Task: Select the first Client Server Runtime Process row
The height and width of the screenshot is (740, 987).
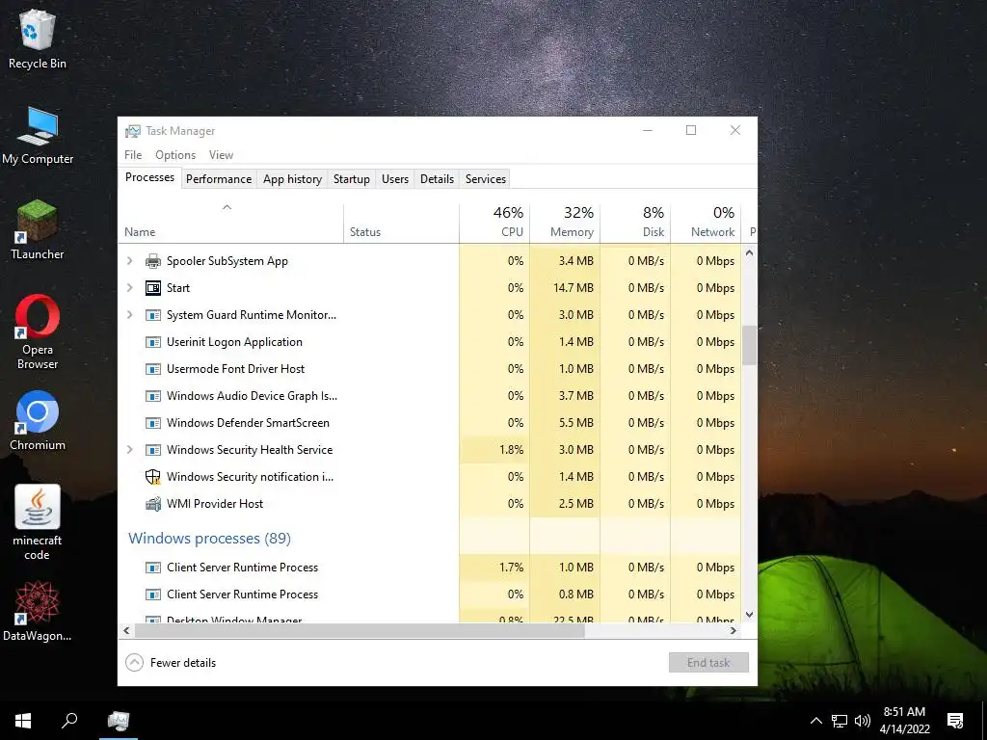Action: pos(429,567)
